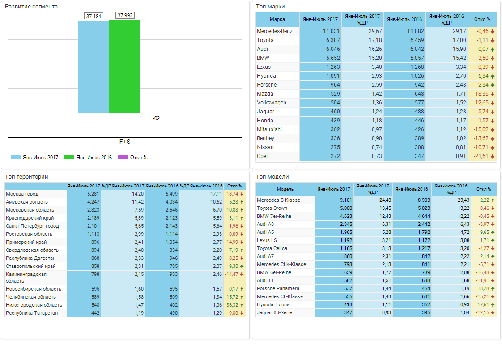Click the Откл % header in the Топ территории table
The image size is (502, 354).
point(234,186)
